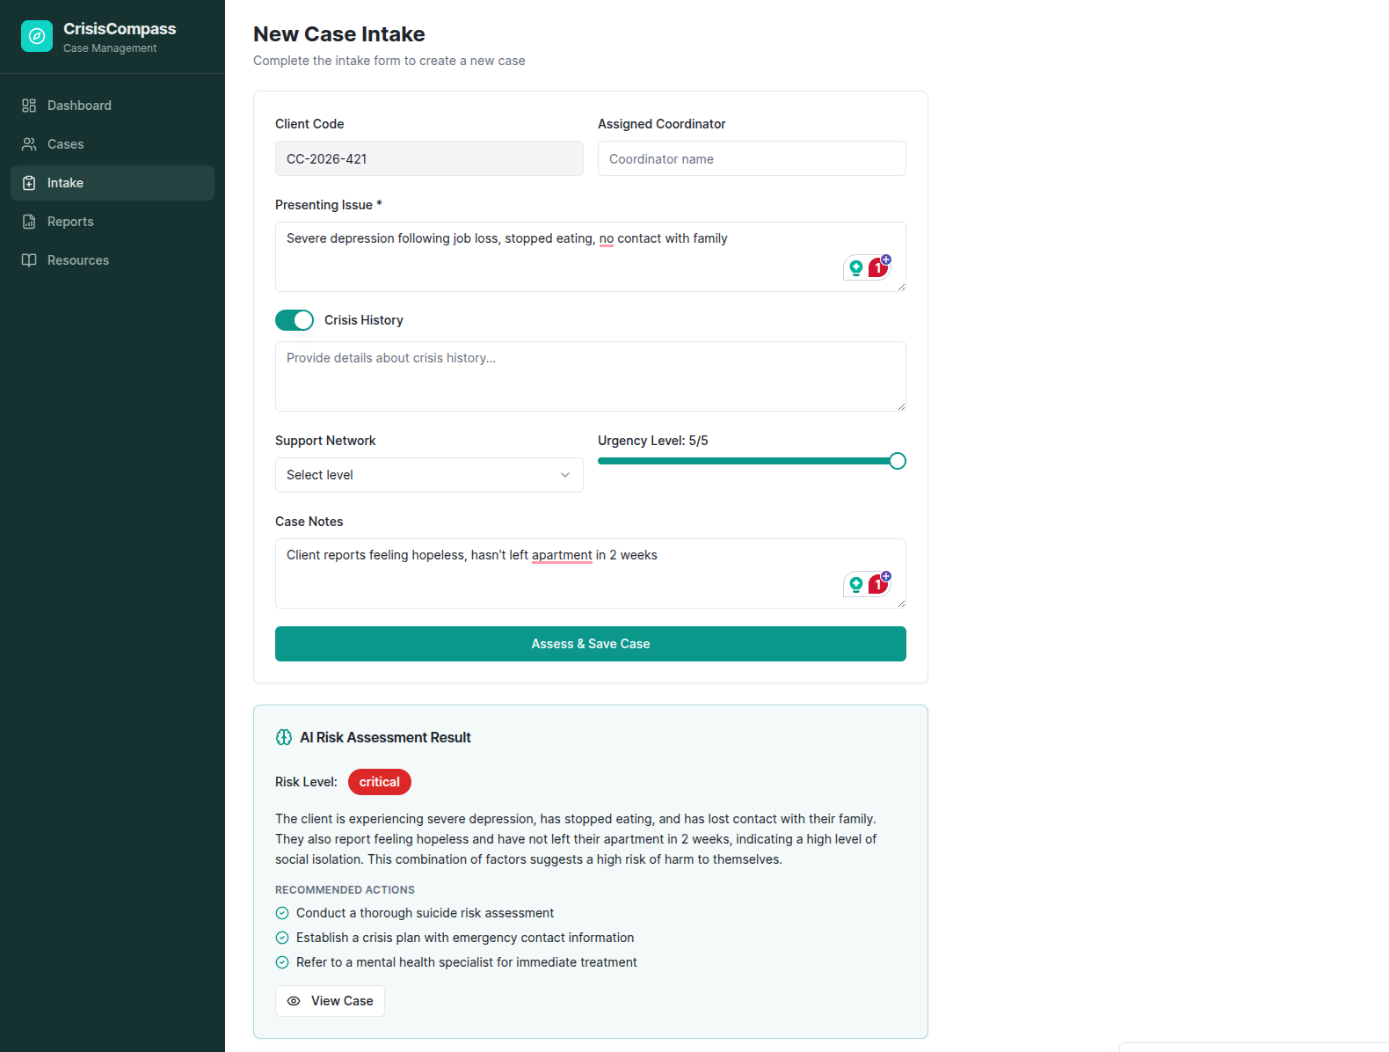The width and height of the screenshot is (1389, 1052).
Task: Click the Urgency Level slider handle
Action: [x=898, y=461]
